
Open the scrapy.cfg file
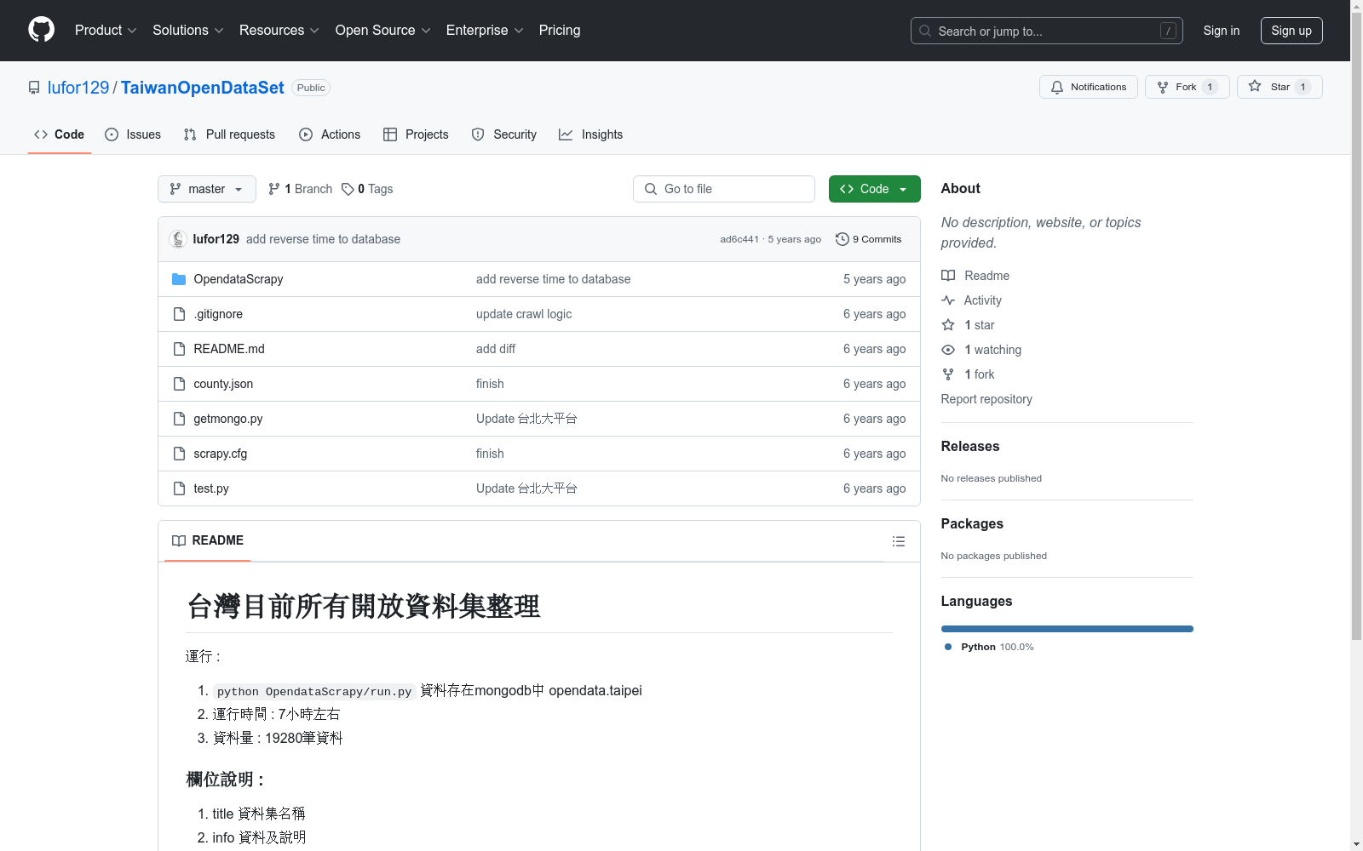(221, 454)
